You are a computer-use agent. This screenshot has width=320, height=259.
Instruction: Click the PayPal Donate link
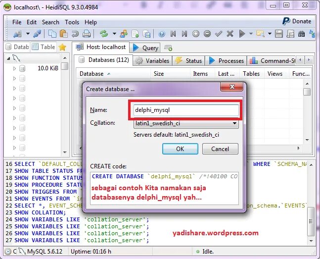click(297, 21)
